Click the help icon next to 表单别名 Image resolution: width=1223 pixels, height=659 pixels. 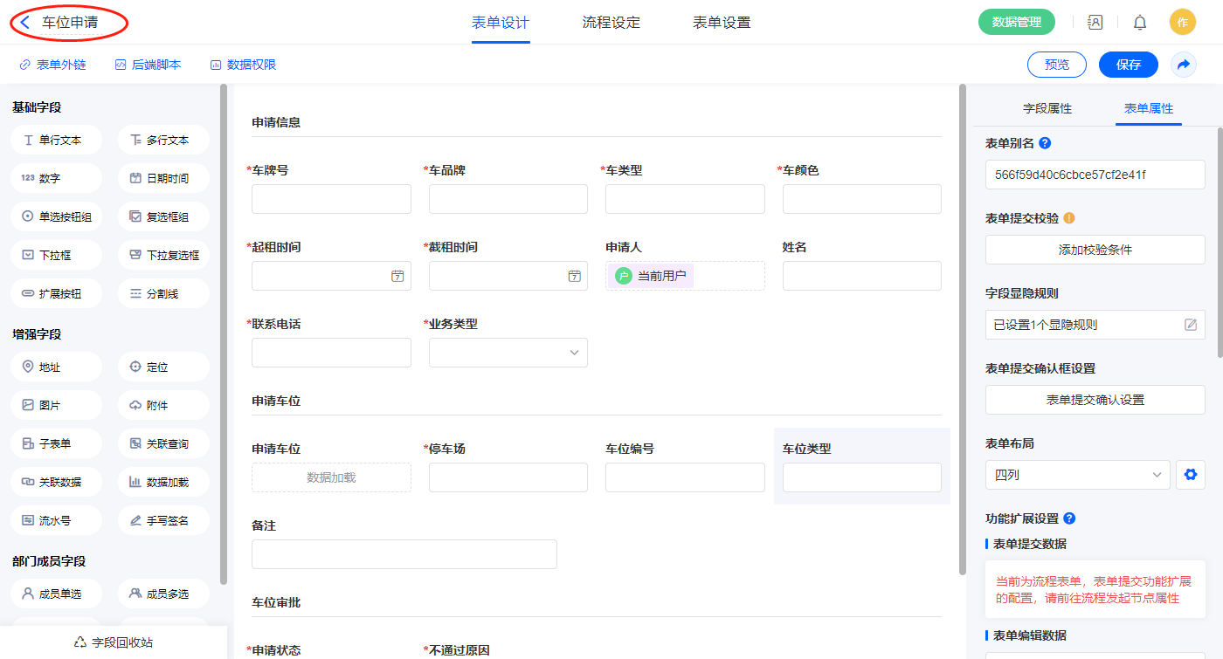coord(1045,143)
